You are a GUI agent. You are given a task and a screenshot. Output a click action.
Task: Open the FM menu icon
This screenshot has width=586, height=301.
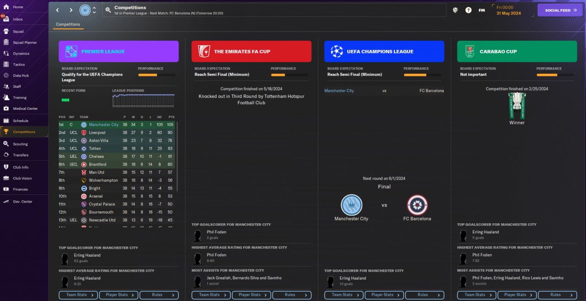tap(482, 10)
